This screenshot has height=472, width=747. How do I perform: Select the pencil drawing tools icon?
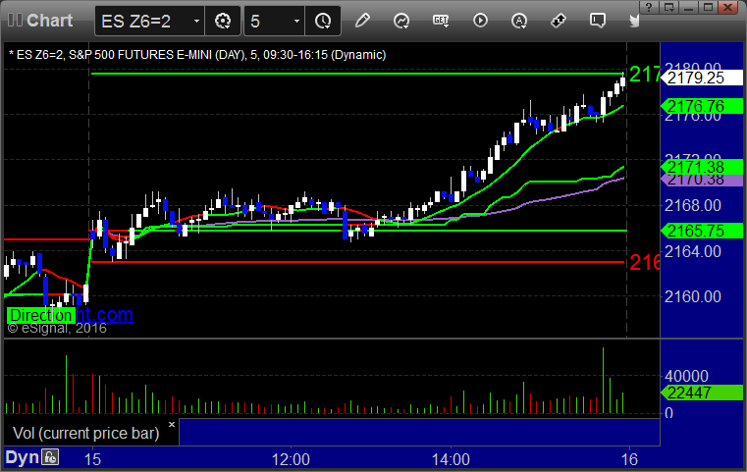tap(362, 21)
